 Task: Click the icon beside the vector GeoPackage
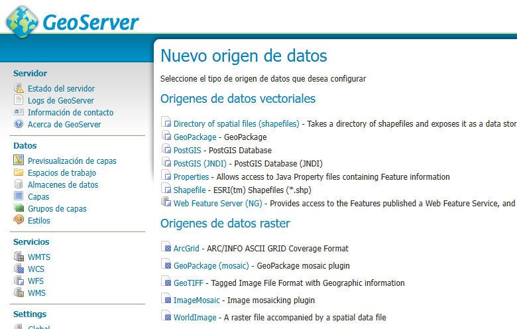pyautogui.click(x=166, y=135)
